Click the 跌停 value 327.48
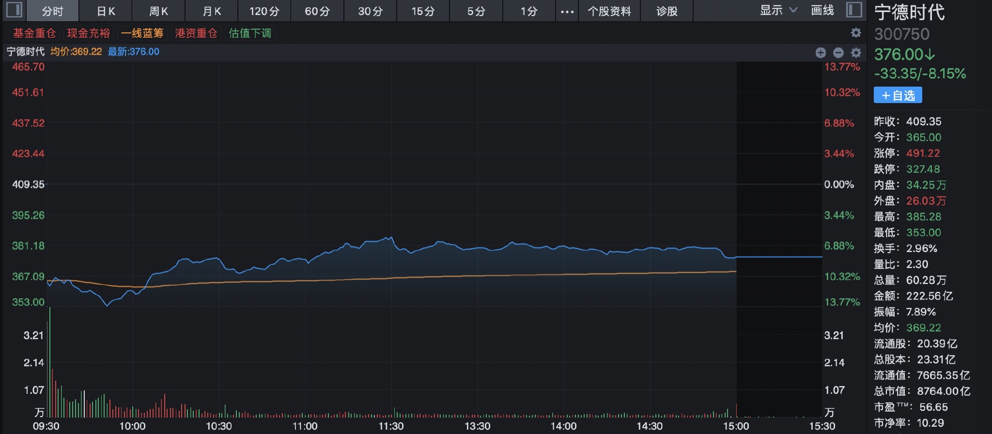 pos(923,169)
